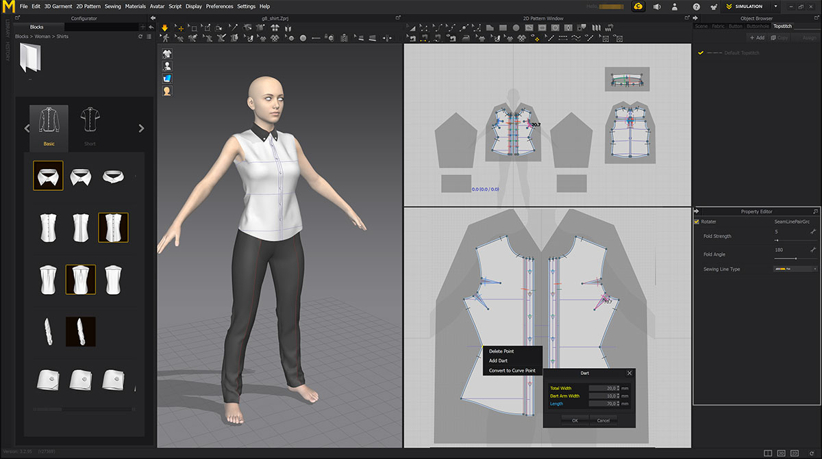Select the Edit Curvature tool in 2D window
The height and width of the screenshot is (459, 822).
pos(439,28)
